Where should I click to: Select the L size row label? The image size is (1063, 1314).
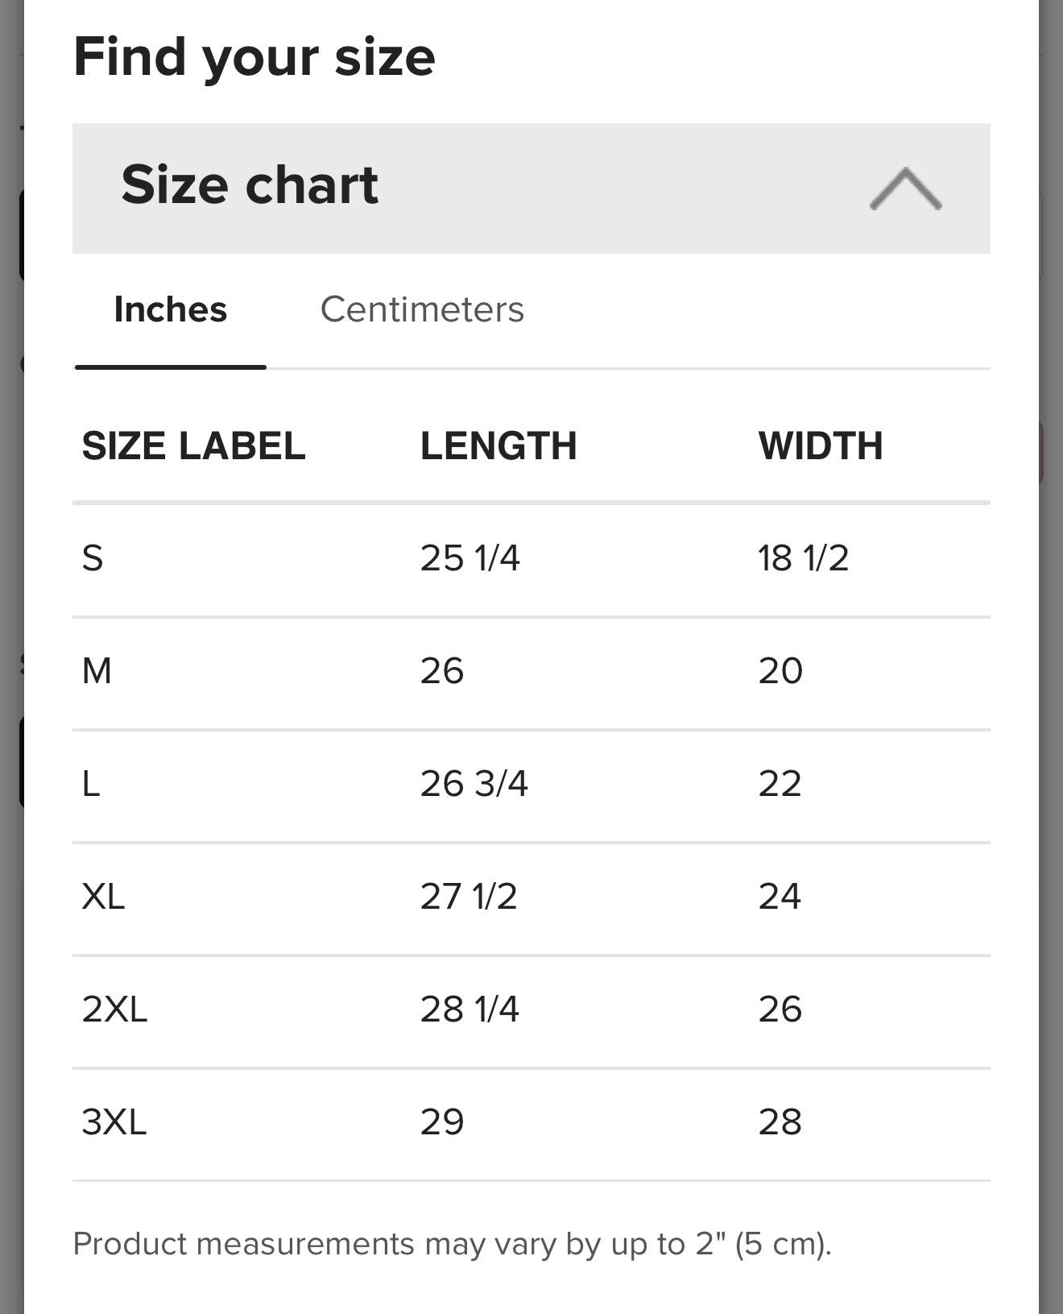click(x=91, y=783)
